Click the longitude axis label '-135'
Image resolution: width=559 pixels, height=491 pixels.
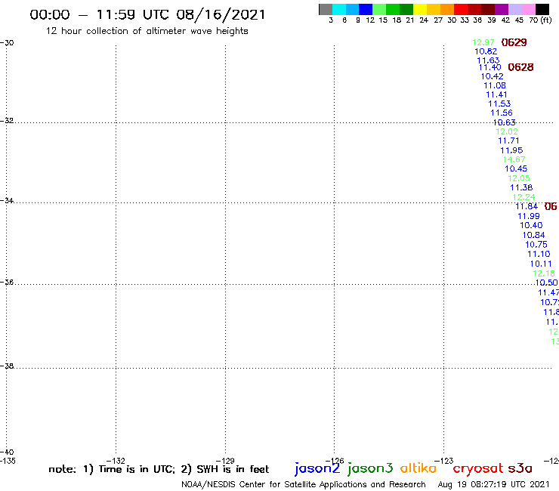pyautogui.click(x=8, y=461)
